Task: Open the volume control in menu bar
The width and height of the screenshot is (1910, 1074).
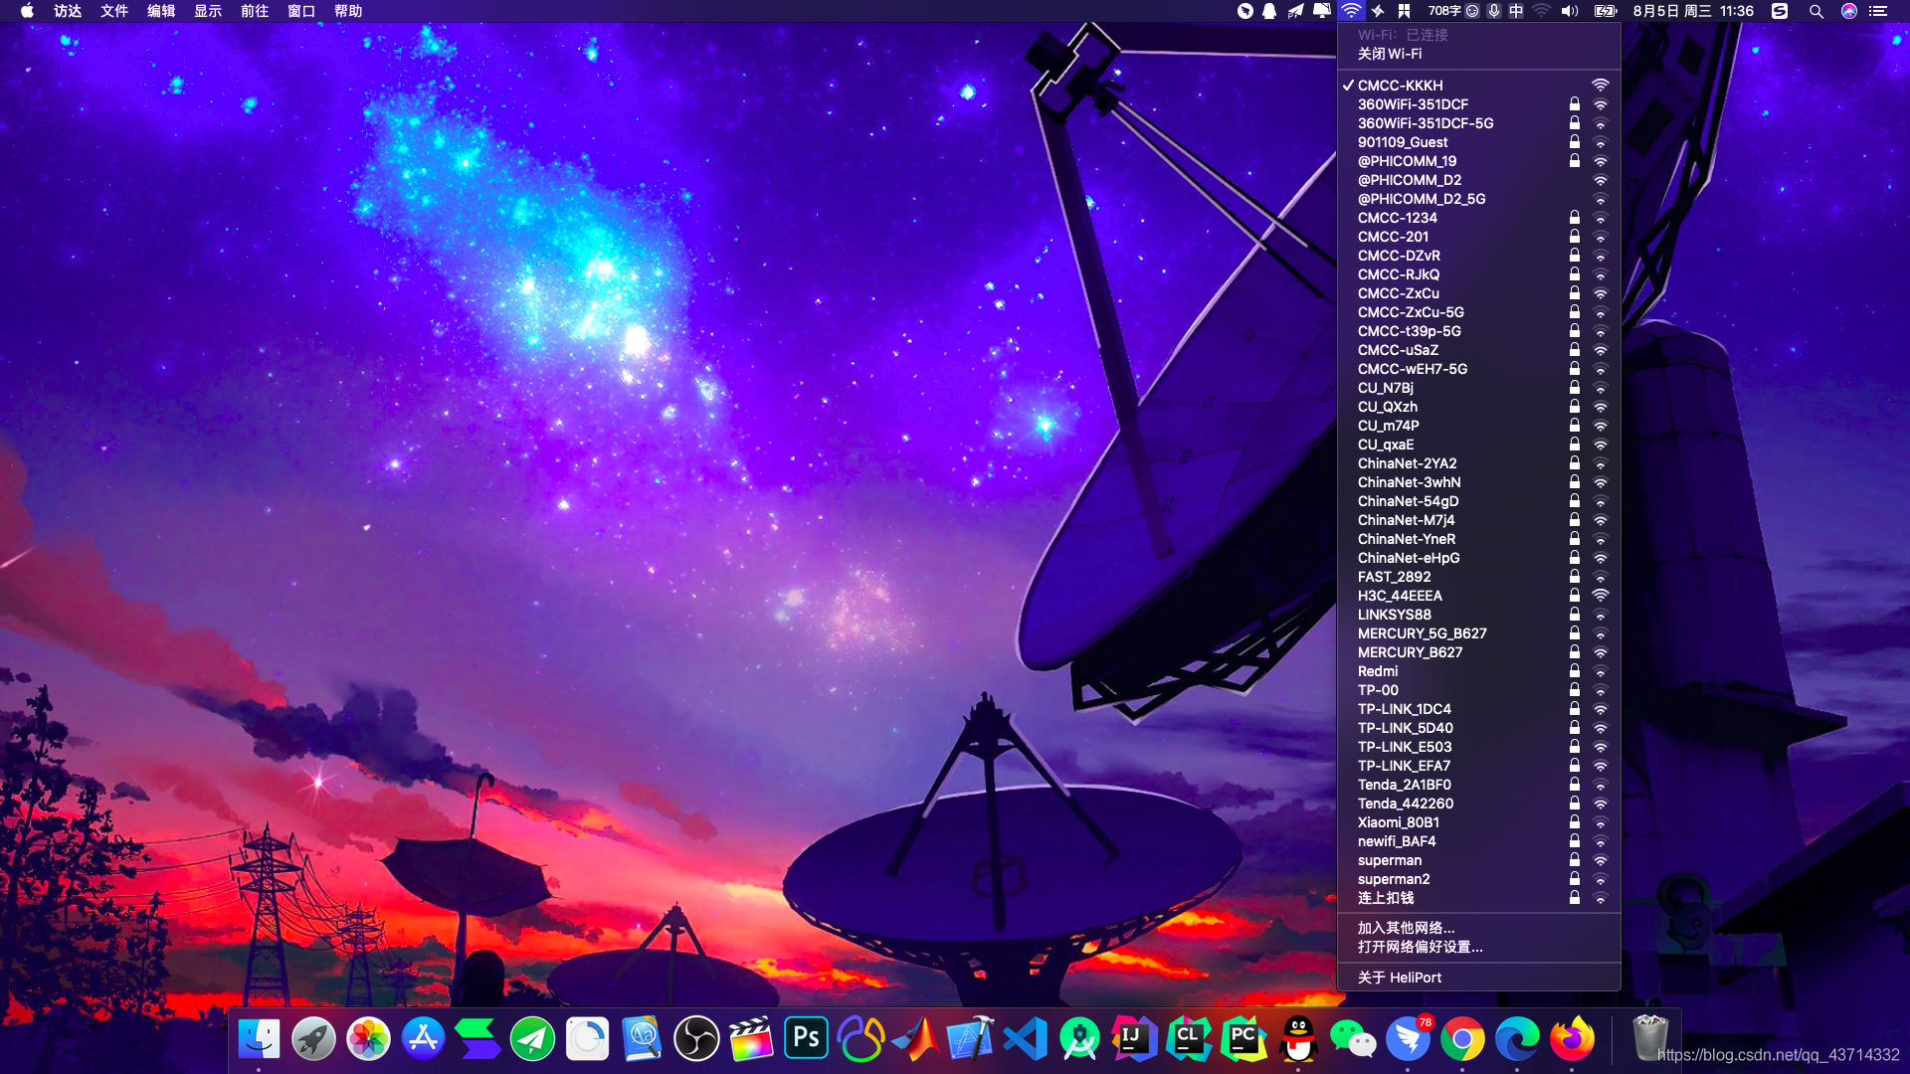Action: (x=1570, y=11)
